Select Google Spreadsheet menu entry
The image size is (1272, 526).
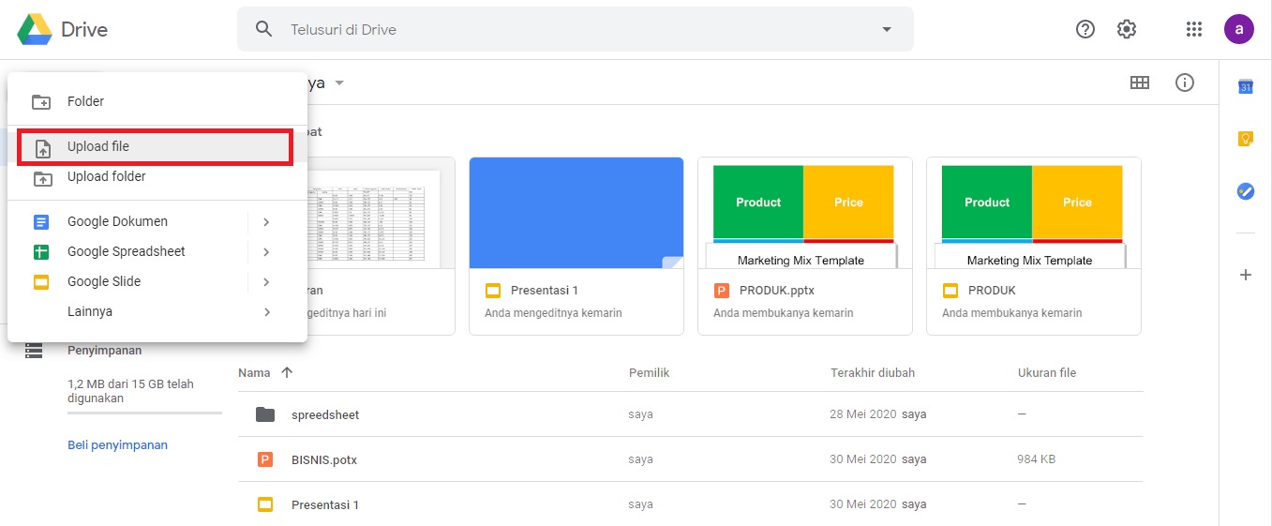coord(157,251)
